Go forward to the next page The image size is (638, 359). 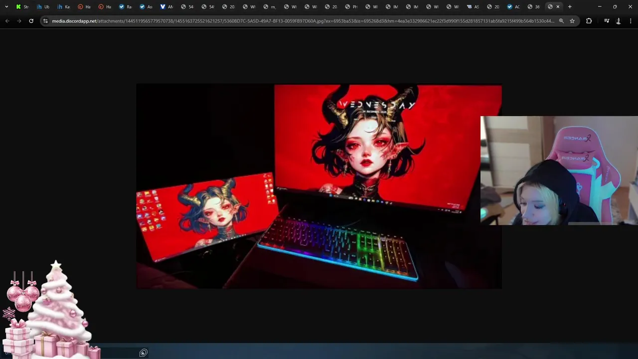pos(19,21)
